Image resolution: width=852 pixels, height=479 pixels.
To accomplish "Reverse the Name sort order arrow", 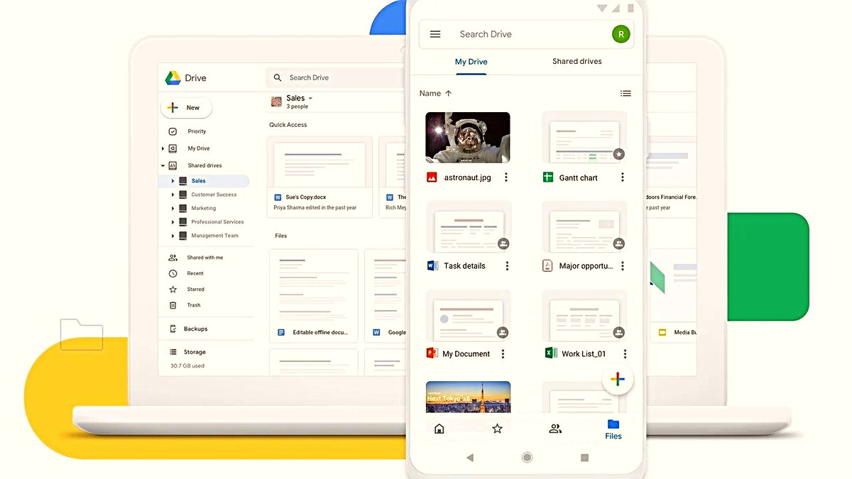I will (x=448, y=93).
